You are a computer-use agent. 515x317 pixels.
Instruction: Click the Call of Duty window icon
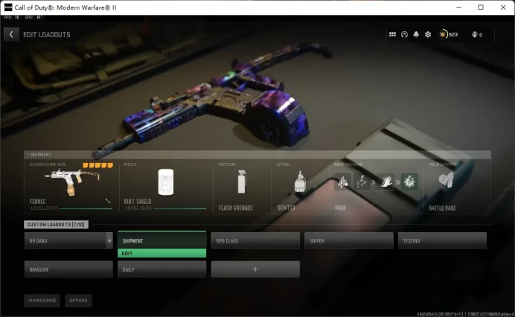coord(8,7)
